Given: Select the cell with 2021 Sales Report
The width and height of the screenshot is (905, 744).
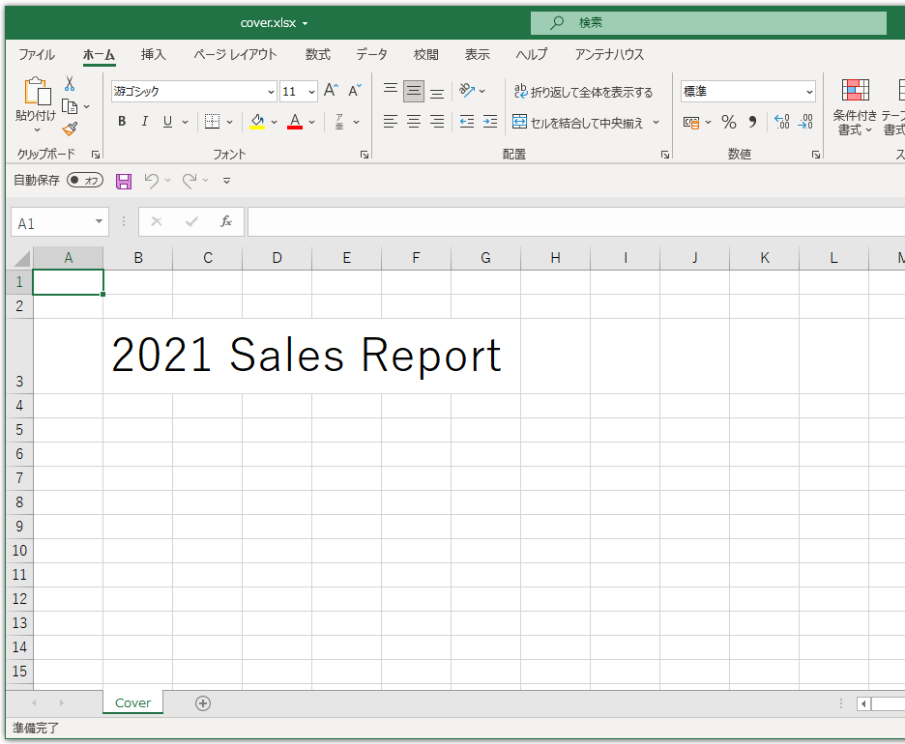Looking at the screenshot, I should coord(311,357).
